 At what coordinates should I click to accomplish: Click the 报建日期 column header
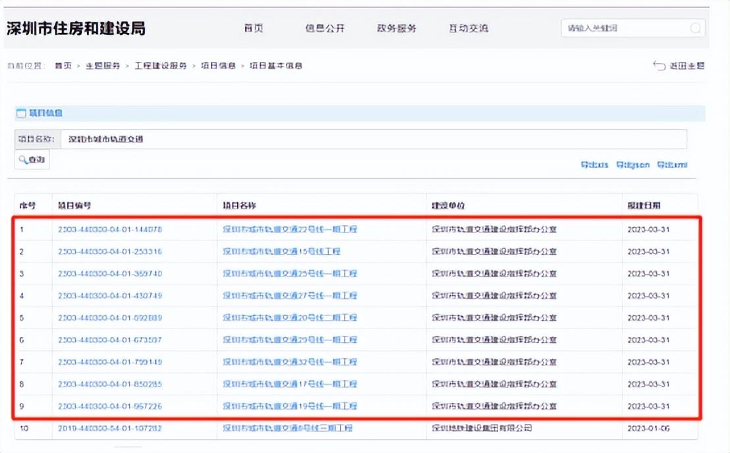(x=644, y=205)
